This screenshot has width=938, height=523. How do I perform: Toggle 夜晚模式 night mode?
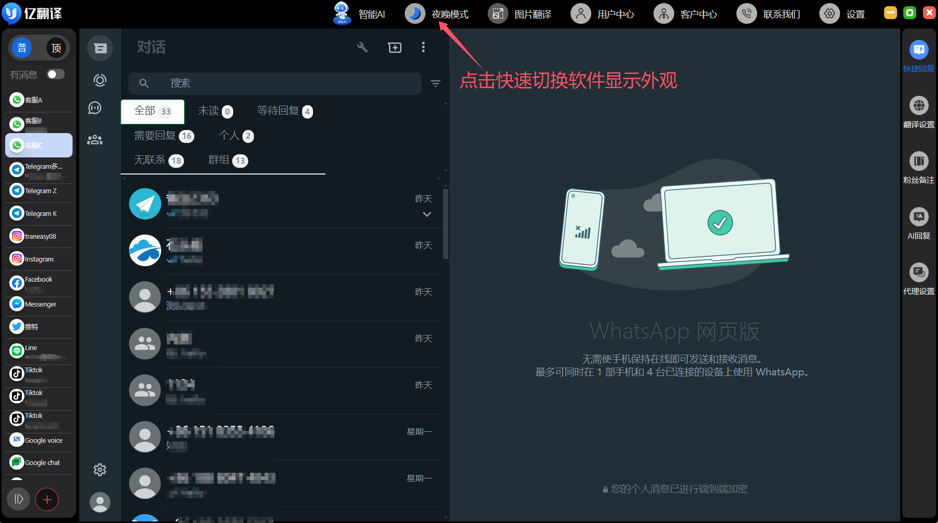(x=415, y=14)
